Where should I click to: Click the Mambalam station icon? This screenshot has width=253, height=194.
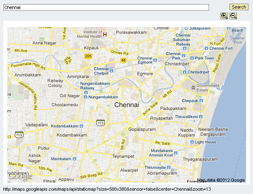[75, 159]
